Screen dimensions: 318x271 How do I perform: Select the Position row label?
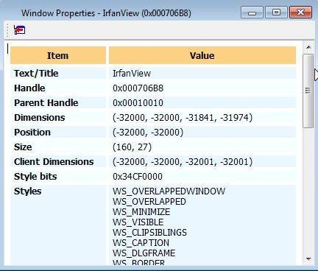click(32, 132)
